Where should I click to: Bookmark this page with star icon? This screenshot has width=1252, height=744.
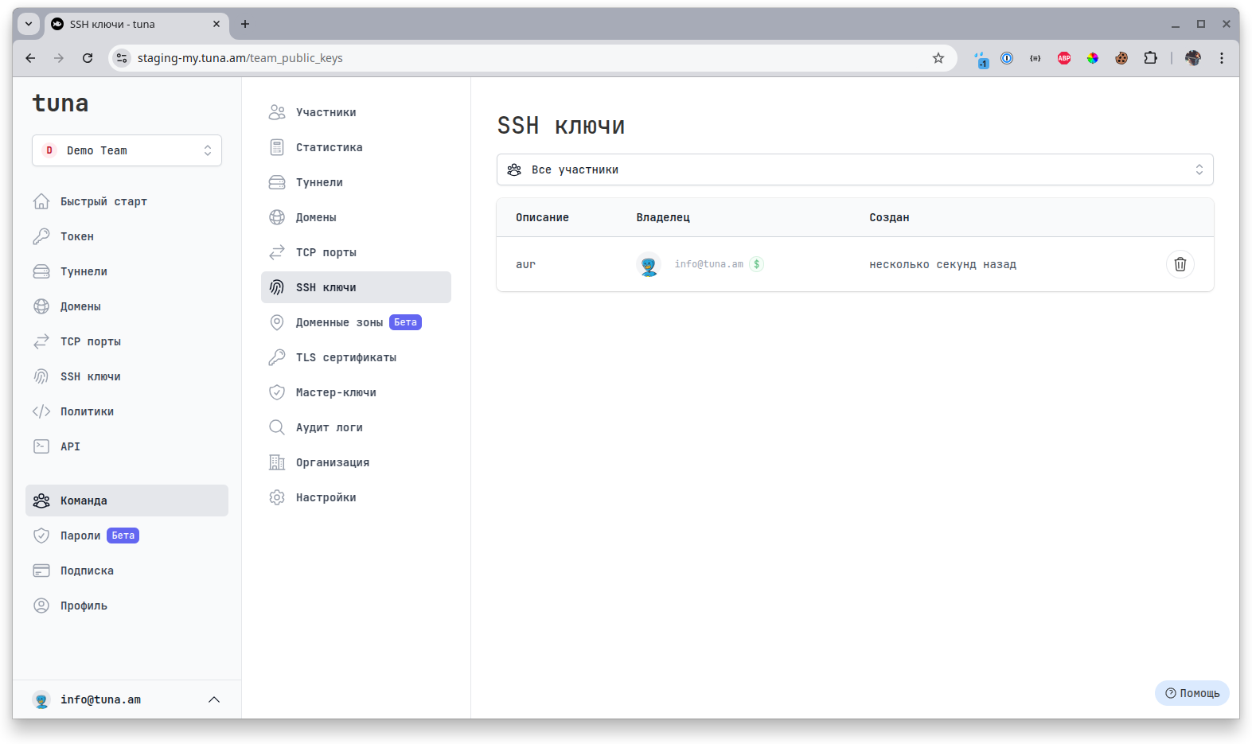(938, 58)
